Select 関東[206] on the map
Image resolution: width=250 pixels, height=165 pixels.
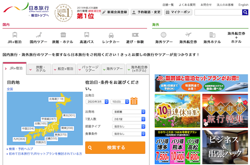[67, 128]
